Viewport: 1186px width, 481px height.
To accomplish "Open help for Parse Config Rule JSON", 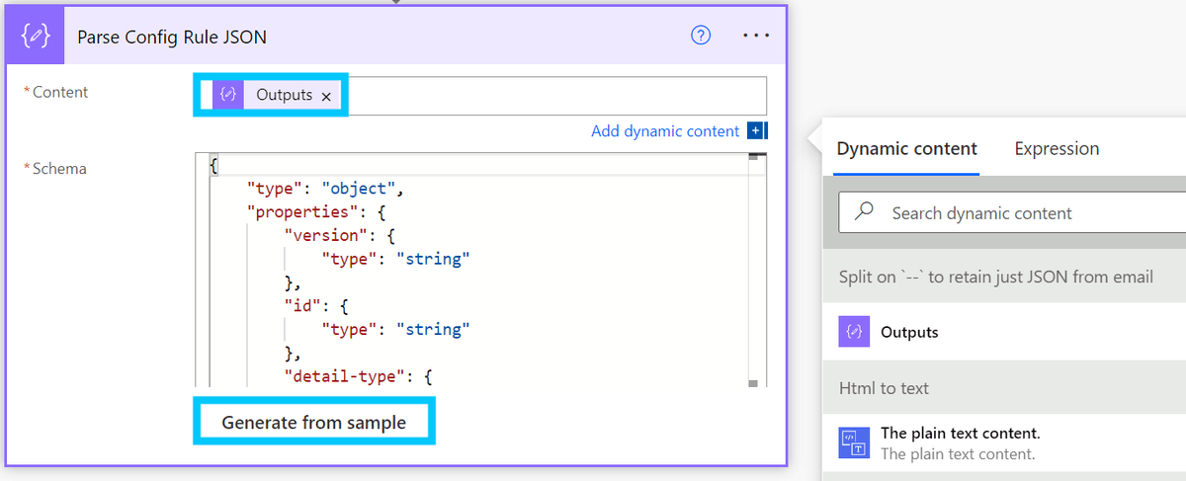I will pyautogui.click(x=701, y=36).
